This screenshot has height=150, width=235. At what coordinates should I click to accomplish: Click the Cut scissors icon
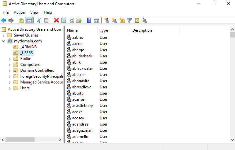[39, 20]
